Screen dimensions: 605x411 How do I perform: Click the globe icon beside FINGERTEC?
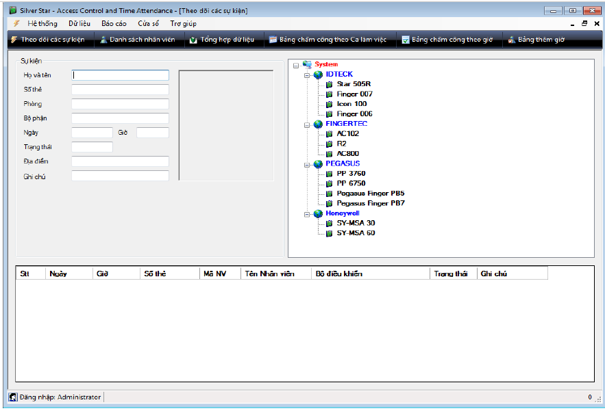pos(318,124)
